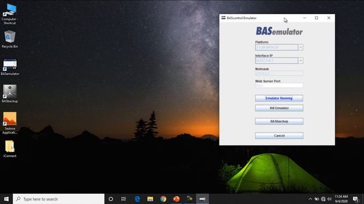Switch to PowerPoint in the taskbar
The width and height of the screenshot is (364, 204).
(176, 199)
